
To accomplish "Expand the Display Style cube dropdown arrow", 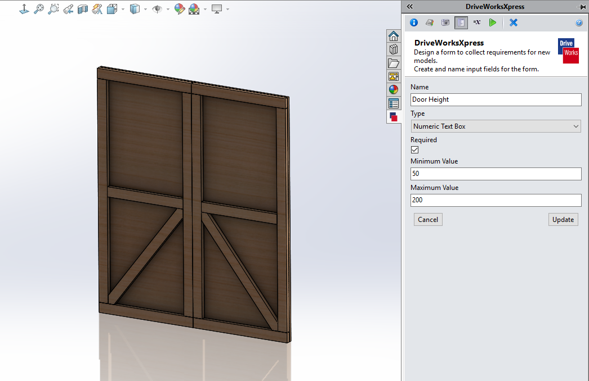I will point(145,9).
